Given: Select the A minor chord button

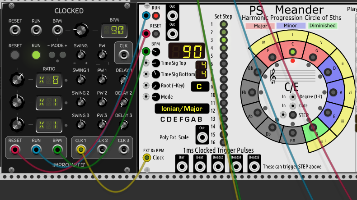Looking at the screenshot, I should [x=333, y=92].
